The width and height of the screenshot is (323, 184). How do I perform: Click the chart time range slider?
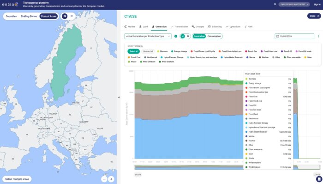pyautogui.click(x=227, y=167)
